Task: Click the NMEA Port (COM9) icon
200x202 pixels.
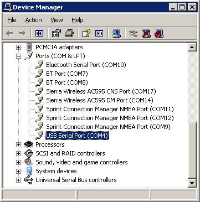Action: [x=39, y=127]
